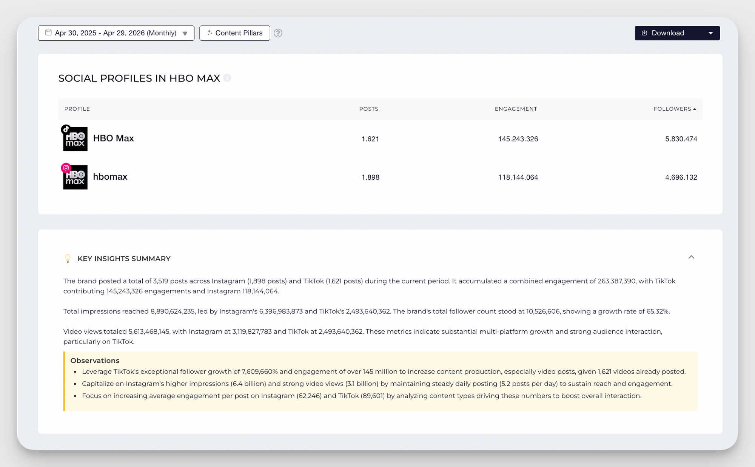
Task: Click posts value 1.621
Action: 370,139
